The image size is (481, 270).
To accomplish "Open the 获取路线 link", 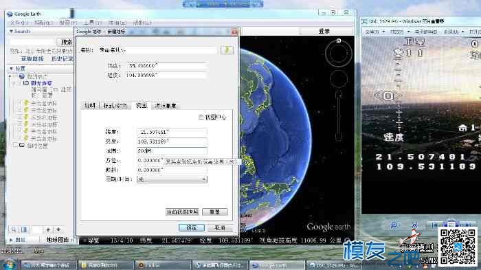I will pyautogui.click(x=32, y=58).
